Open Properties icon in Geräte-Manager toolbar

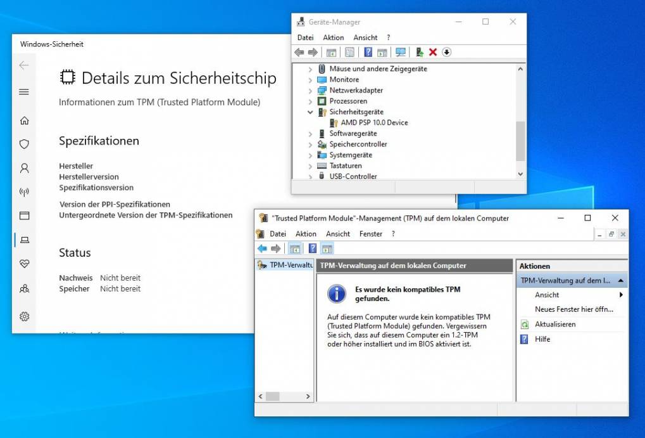click(349, 53)
